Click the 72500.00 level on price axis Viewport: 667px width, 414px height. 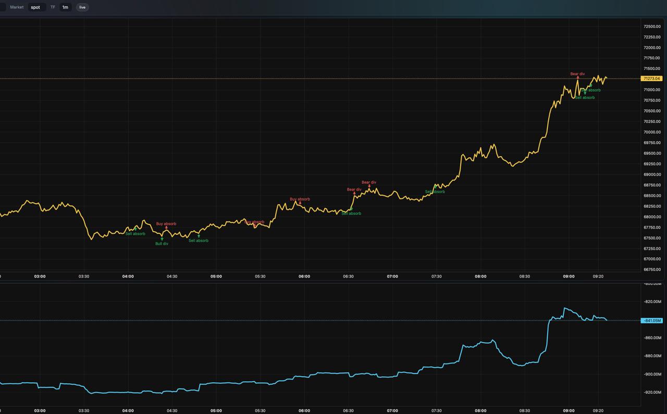651,27
